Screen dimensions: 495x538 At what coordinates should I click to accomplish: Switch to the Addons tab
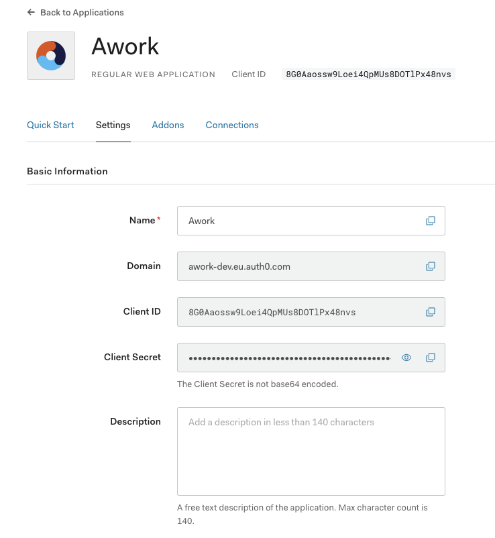pos(168,125)
